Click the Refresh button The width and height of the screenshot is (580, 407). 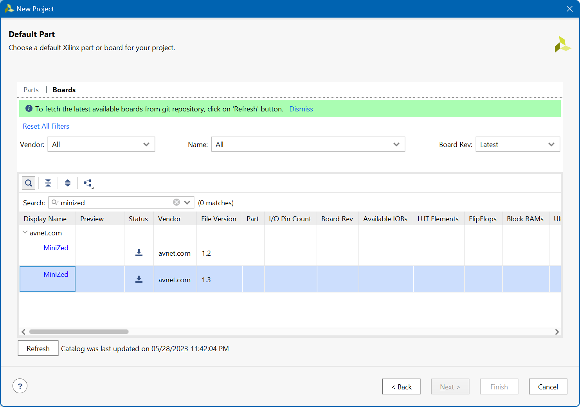[38, 348]
